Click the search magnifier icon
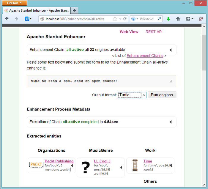 pyautogui.click(x=159, y=19)
